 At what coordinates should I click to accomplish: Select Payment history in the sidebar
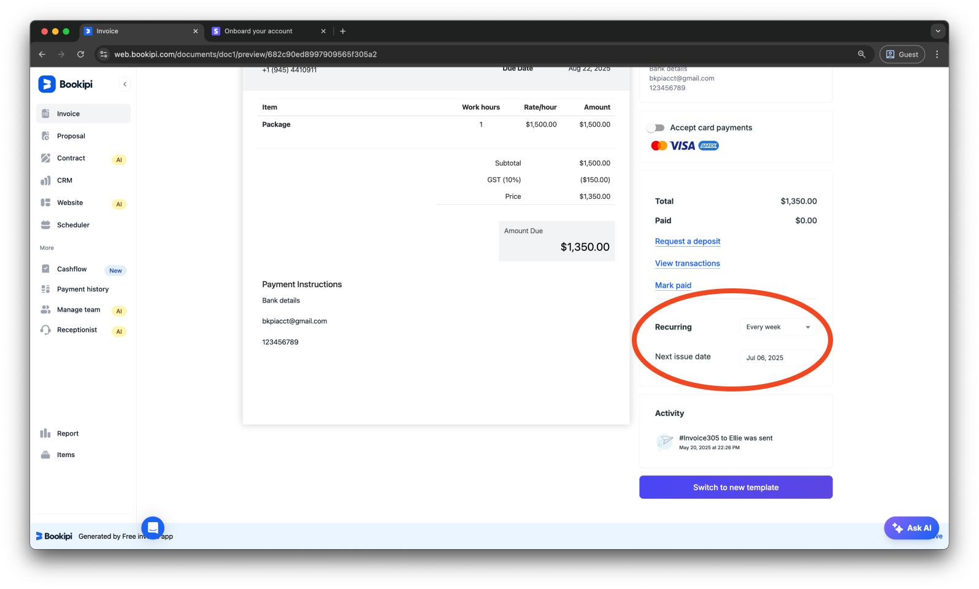pos(83,289)
